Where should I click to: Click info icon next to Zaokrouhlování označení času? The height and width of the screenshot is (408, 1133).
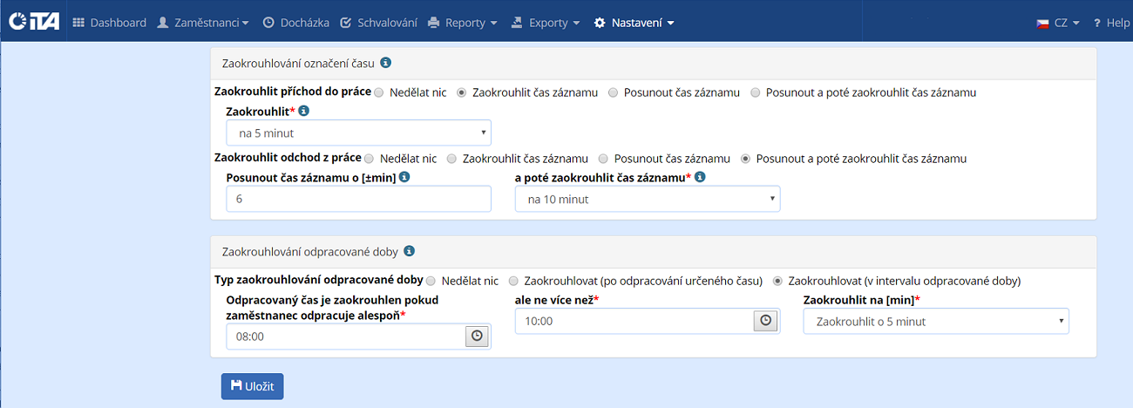tap(386, 63)
